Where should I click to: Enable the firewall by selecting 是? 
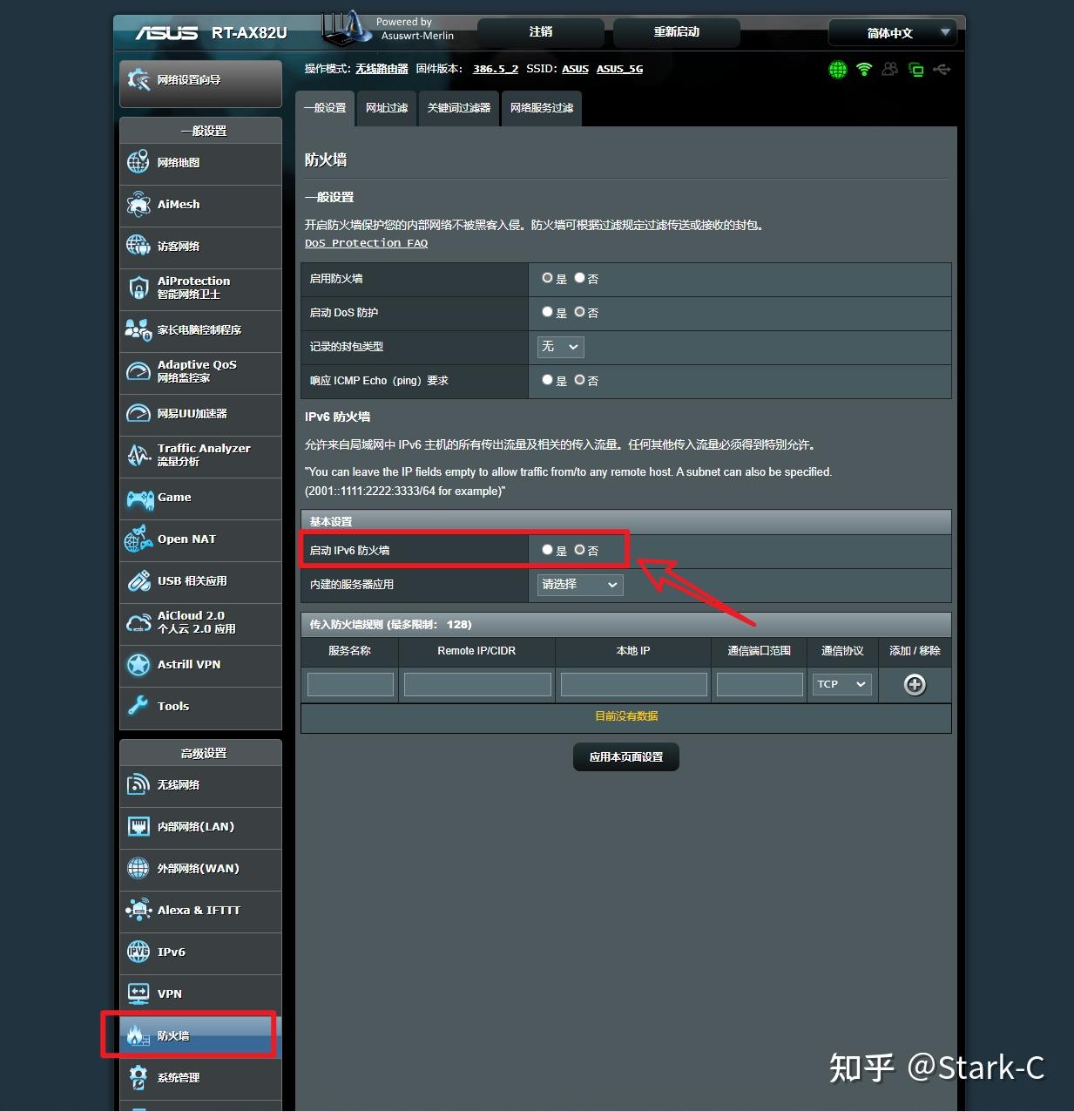point(547,277)
